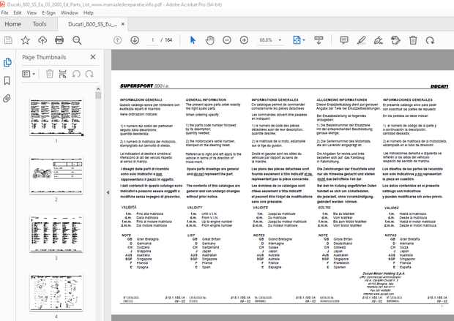Open the Window menu
This screenshot has height=321, width=454.
tap(70, 12)
